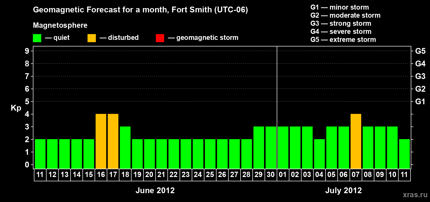The height and width of the screenshot is (202, 430).
Task: Click 'G3 — strong storm' legend text
Action: [x=341, y=23]
